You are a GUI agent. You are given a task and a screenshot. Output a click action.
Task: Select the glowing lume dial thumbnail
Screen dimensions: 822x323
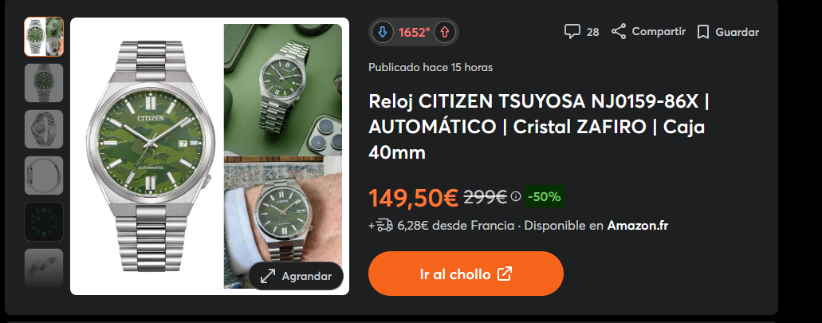(x=44, y=221)
